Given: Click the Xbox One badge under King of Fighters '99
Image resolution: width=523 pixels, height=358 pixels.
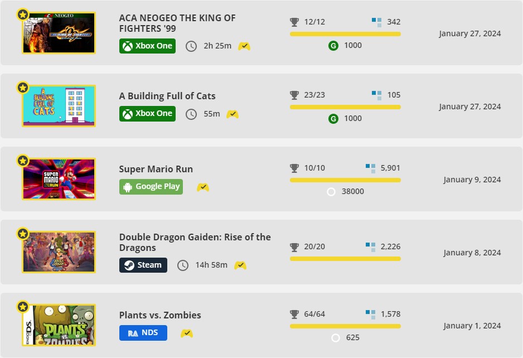Looking at the screenshot, I should [147, 46].
